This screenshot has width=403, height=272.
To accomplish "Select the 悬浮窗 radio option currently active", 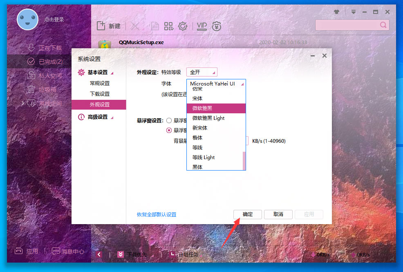I will click(170, 130).
